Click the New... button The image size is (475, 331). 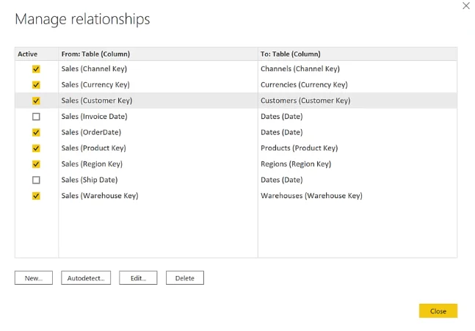pyautogui.click(x=34, y=278)
